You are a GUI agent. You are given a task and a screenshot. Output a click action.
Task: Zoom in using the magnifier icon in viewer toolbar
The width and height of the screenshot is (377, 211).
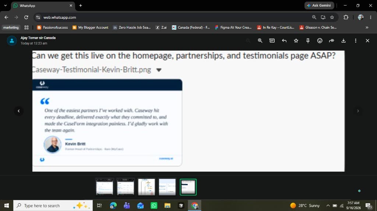(260, 40)
